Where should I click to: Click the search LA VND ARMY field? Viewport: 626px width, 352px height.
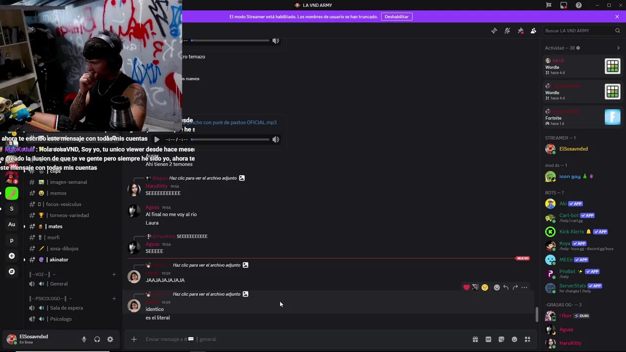click(582, 30)
